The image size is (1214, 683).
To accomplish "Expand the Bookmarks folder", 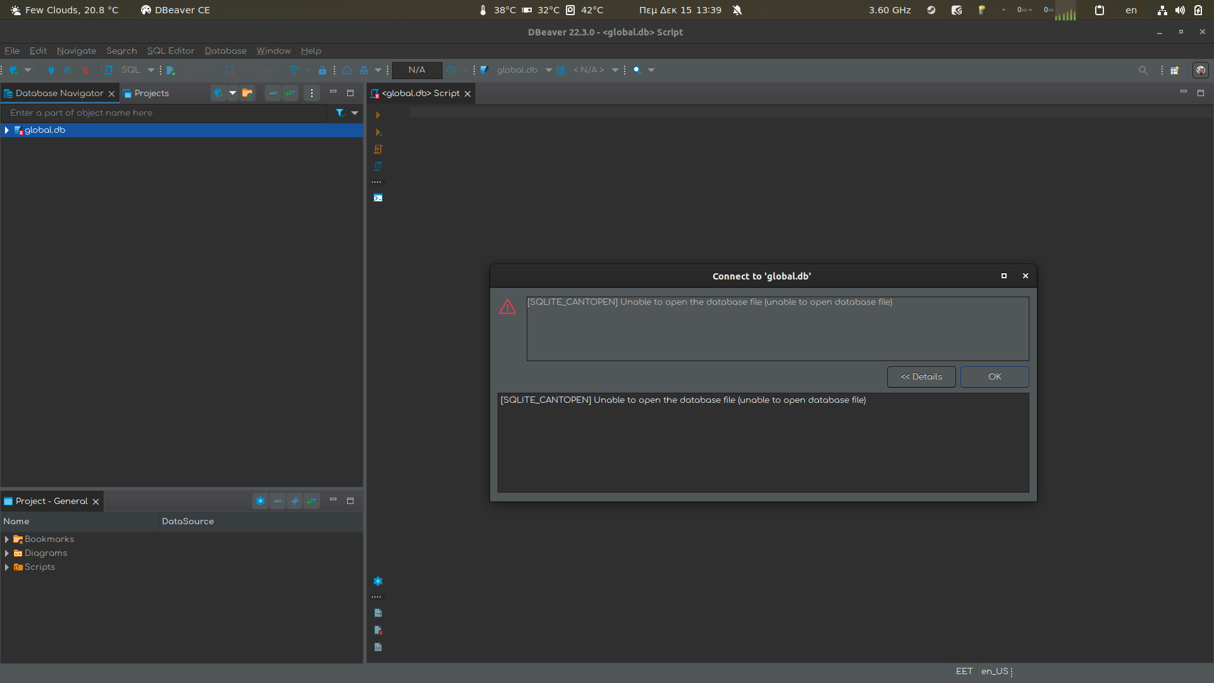I will tap(7, 539).
